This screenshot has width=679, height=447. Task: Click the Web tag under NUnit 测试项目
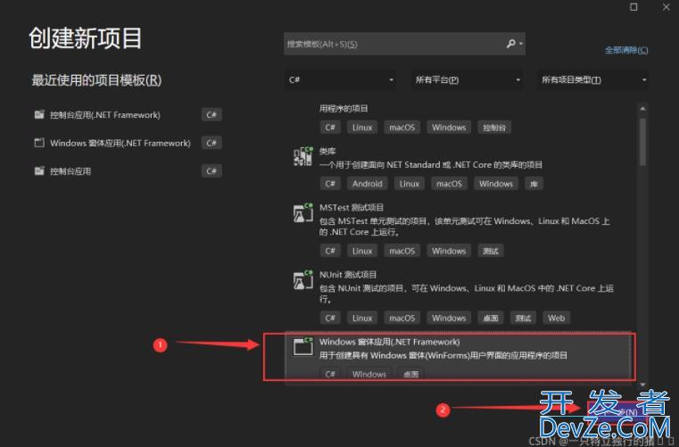[x=556, y=318]
